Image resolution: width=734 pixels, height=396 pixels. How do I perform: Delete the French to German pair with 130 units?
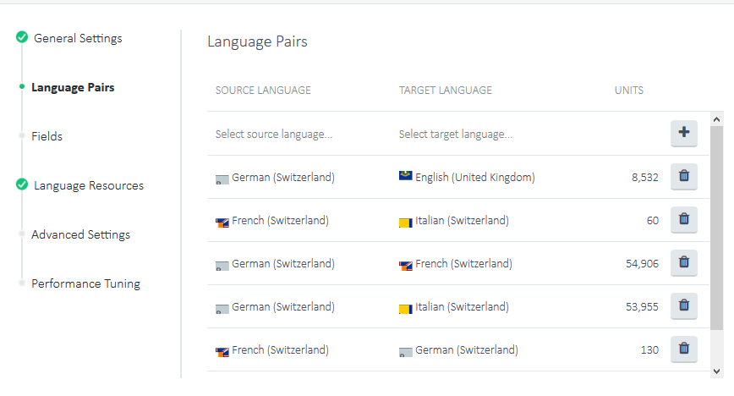tap(683, 349)
